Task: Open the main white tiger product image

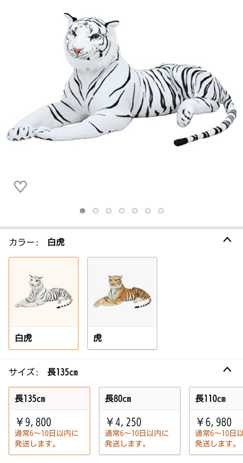Action: (122, 80)
